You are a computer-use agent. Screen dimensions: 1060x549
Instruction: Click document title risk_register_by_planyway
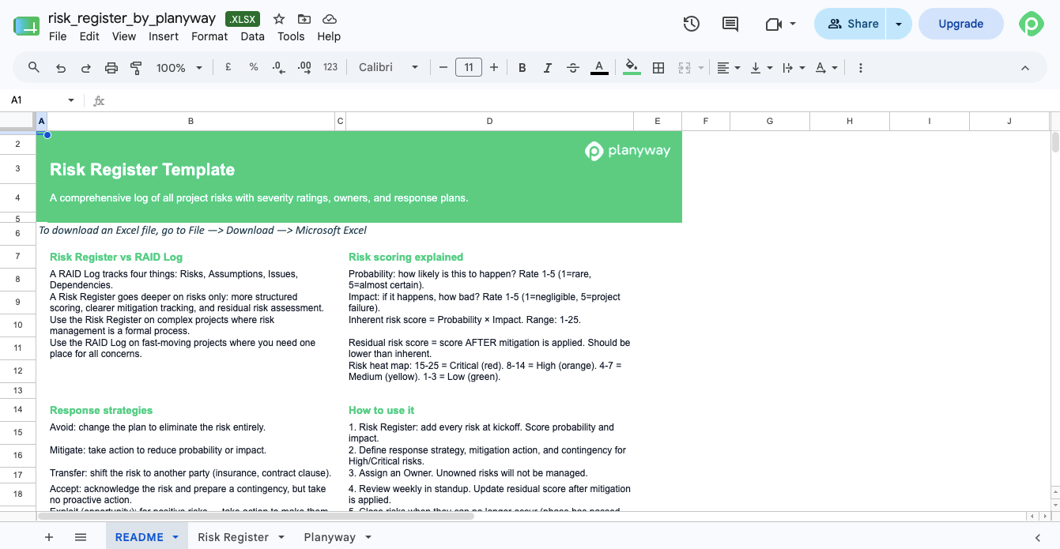click(x=132, y=18)
